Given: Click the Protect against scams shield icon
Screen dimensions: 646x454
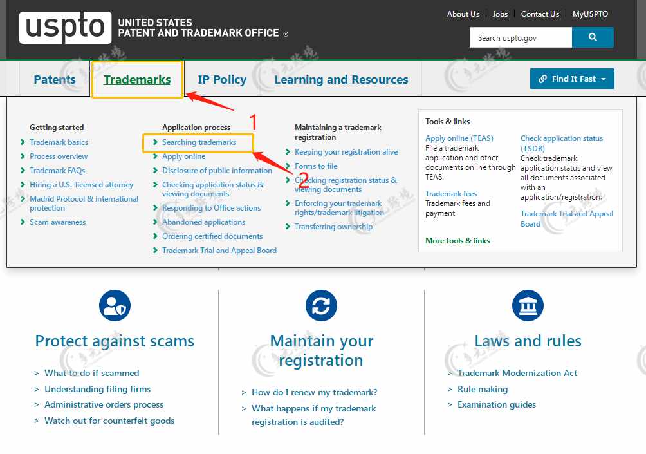Looking at the screenshot, I should 115,305.
